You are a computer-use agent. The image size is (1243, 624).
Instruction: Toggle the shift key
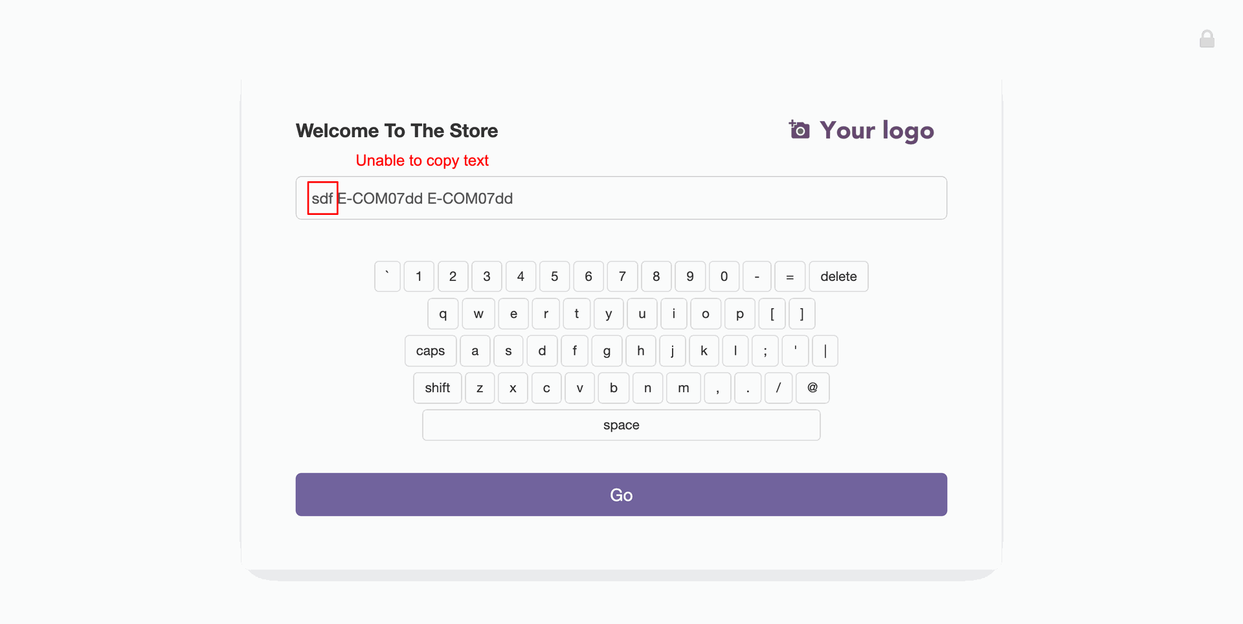[438, 388]
